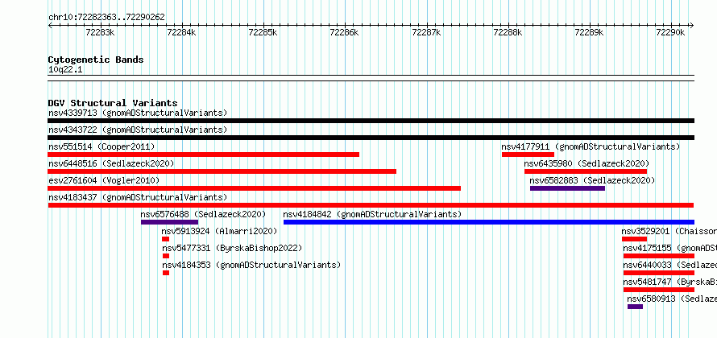The width and height of the screenshot is (717, 338).
Task: Click the 72285k ruler position
Action: [263, 32]
